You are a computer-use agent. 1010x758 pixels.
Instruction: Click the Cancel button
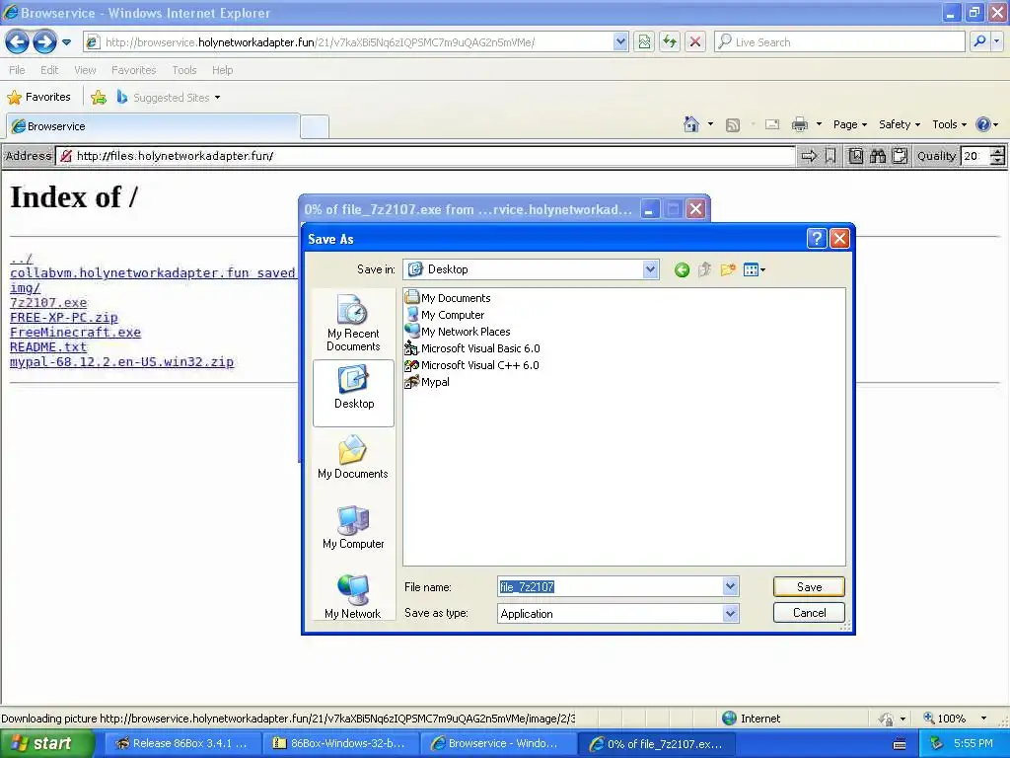pos(809,612)
